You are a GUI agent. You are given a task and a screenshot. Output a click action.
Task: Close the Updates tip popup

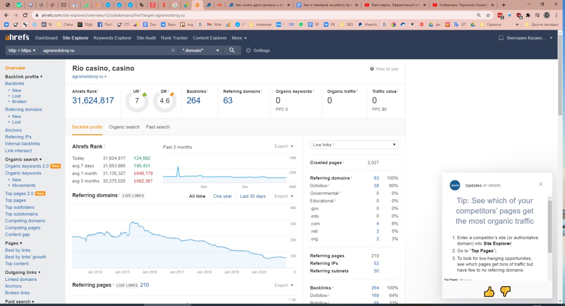pyautogui.click(x=541, y=184)
